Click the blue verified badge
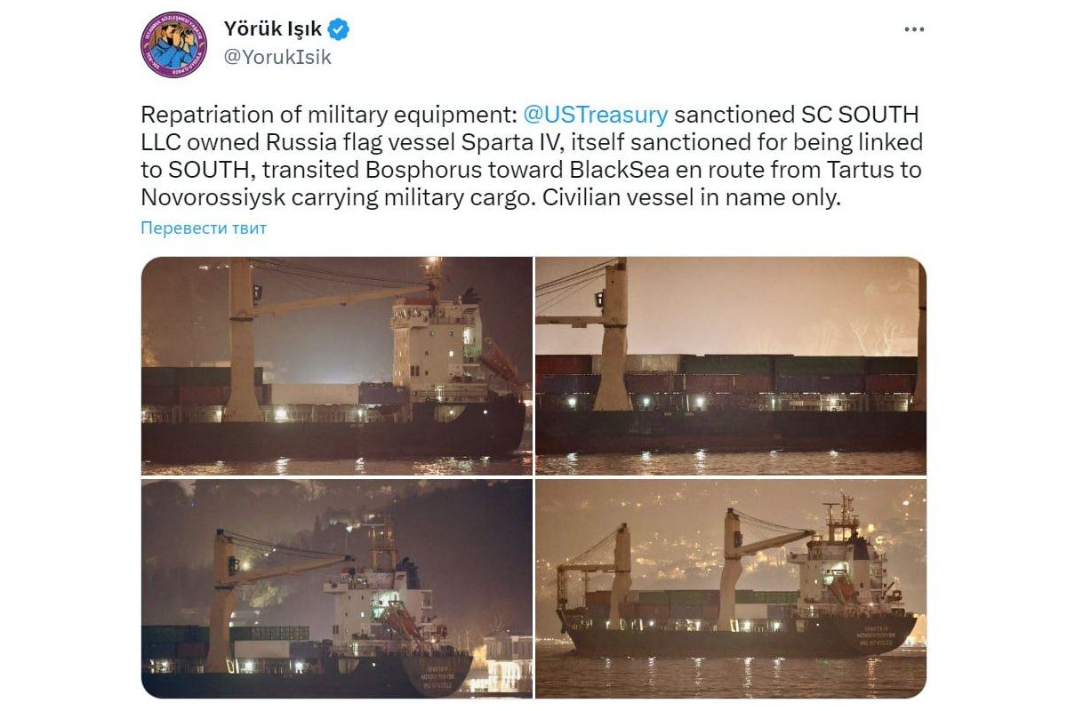Image resolution: width=1067 pixels, height=711 pixels. tap(339, 29)
